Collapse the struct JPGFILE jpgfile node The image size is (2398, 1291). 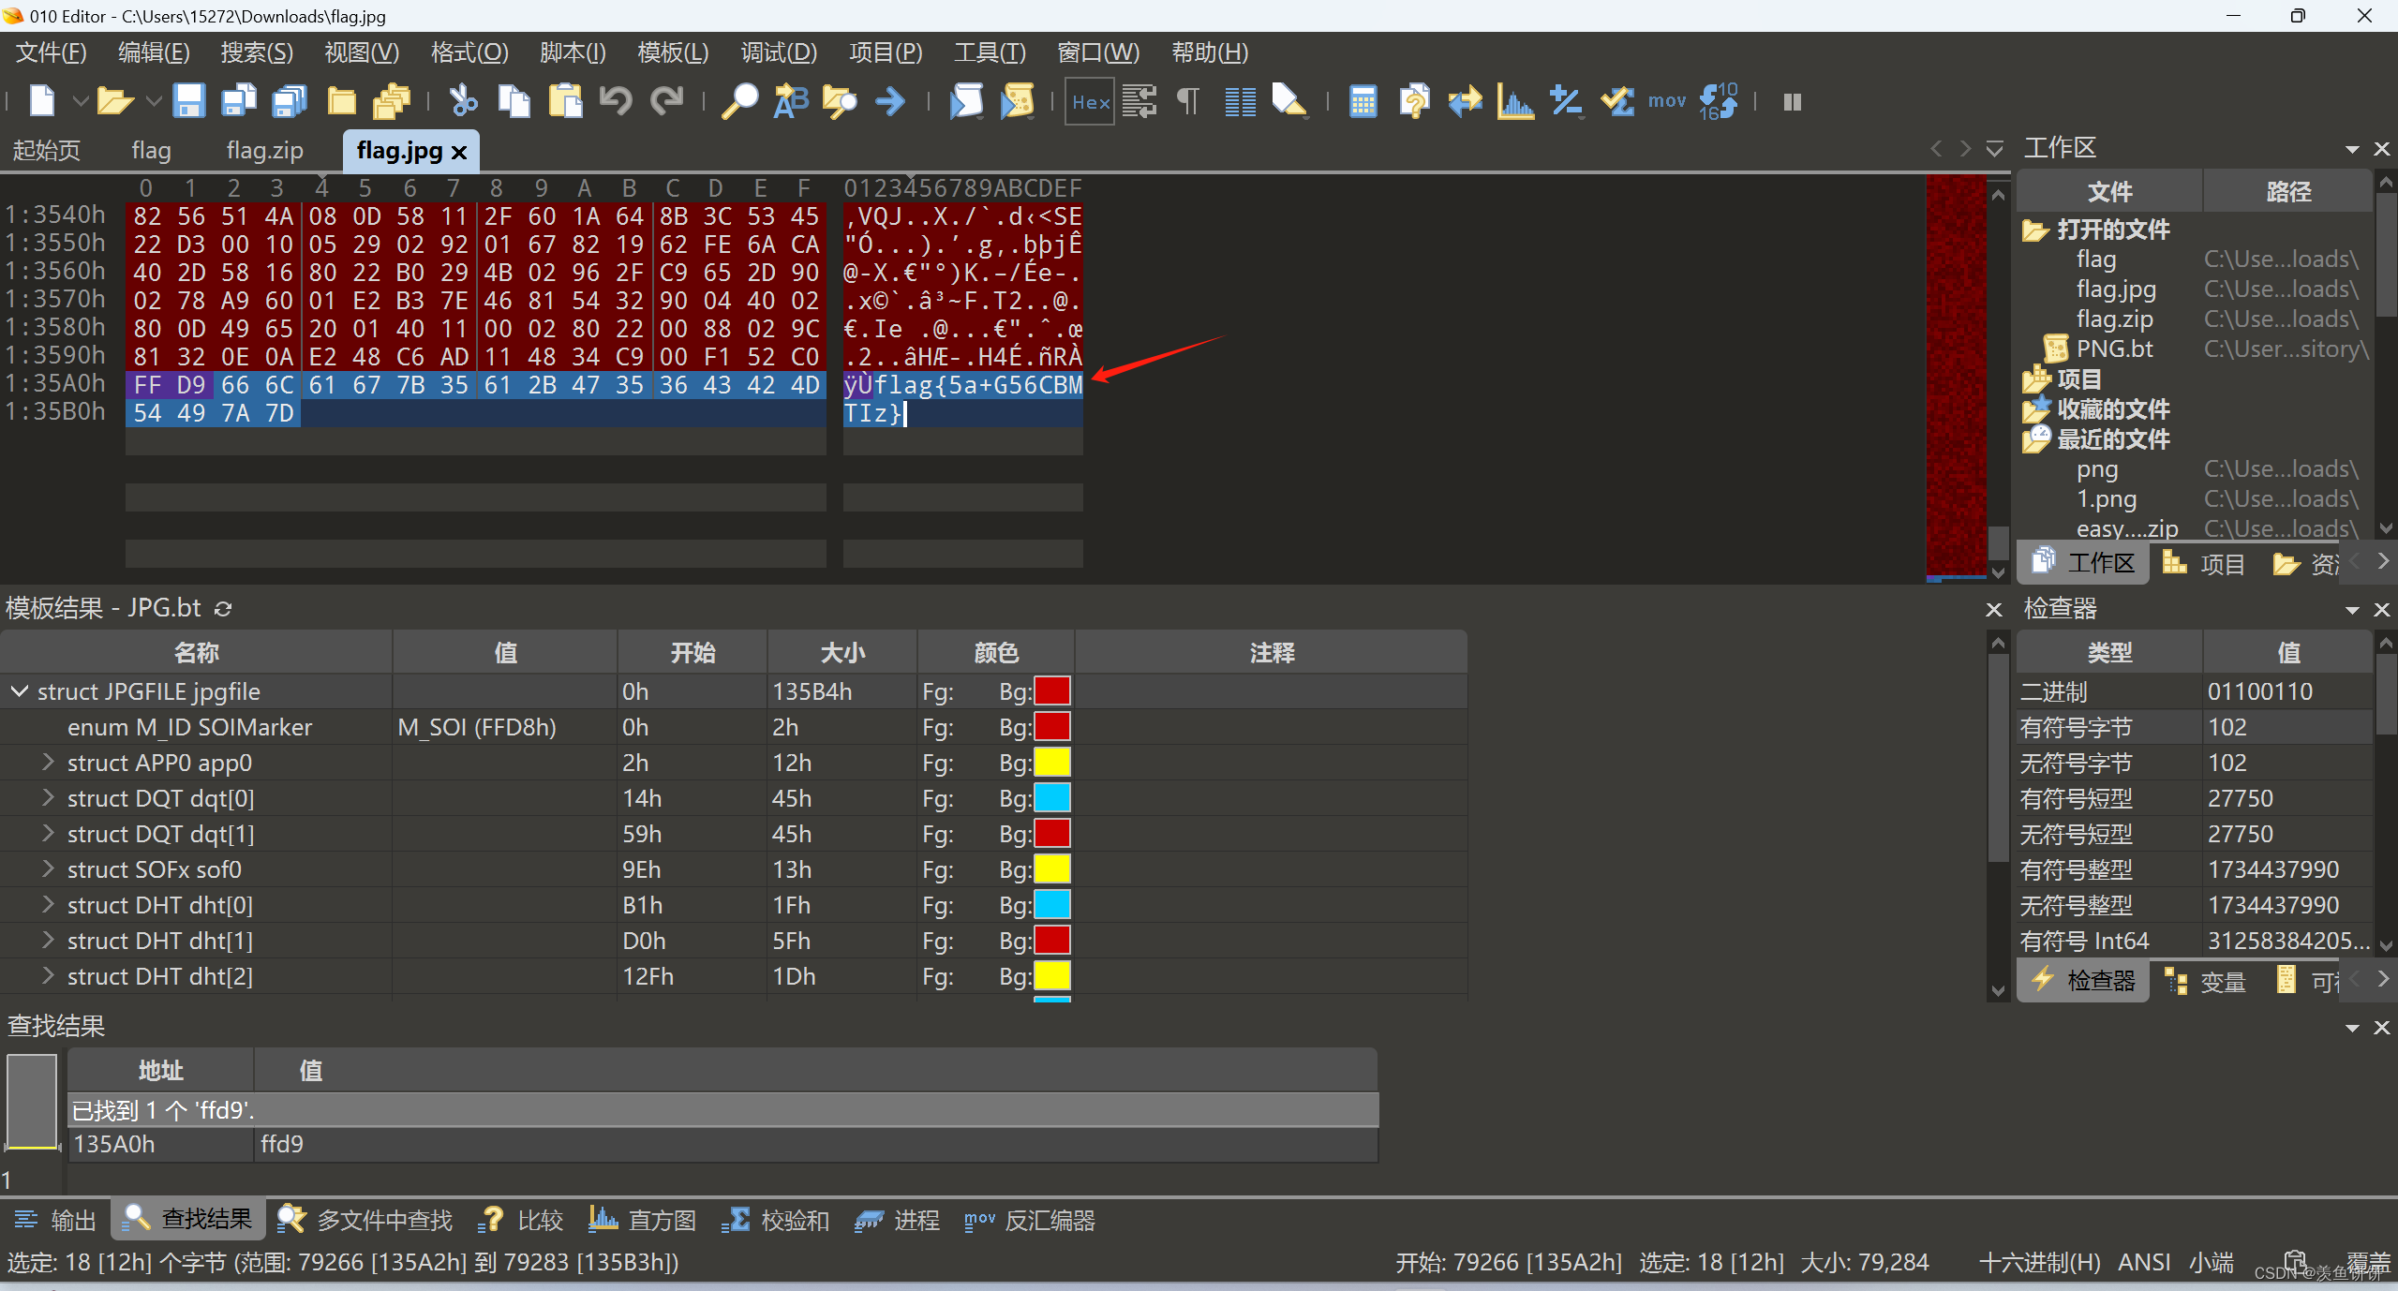pyautogui.click(x=19, y=691)
